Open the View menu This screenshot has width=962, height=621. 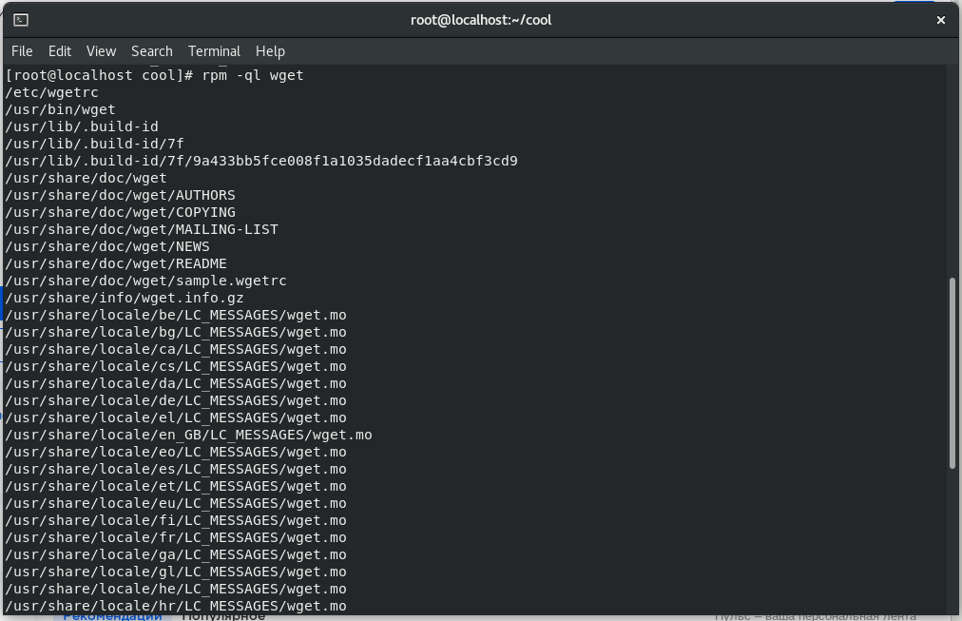pos(101,51)
